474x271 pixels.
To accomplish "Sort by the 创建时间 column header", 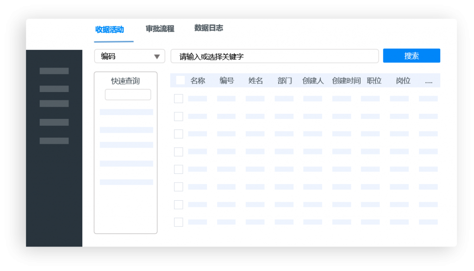I will point(346,80).
